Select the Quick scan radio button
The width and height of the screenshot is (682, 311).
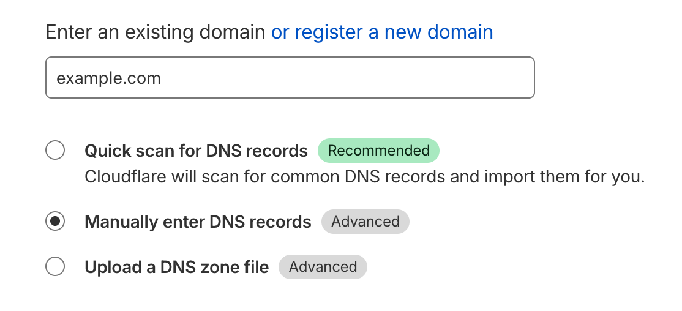(55, 150)
